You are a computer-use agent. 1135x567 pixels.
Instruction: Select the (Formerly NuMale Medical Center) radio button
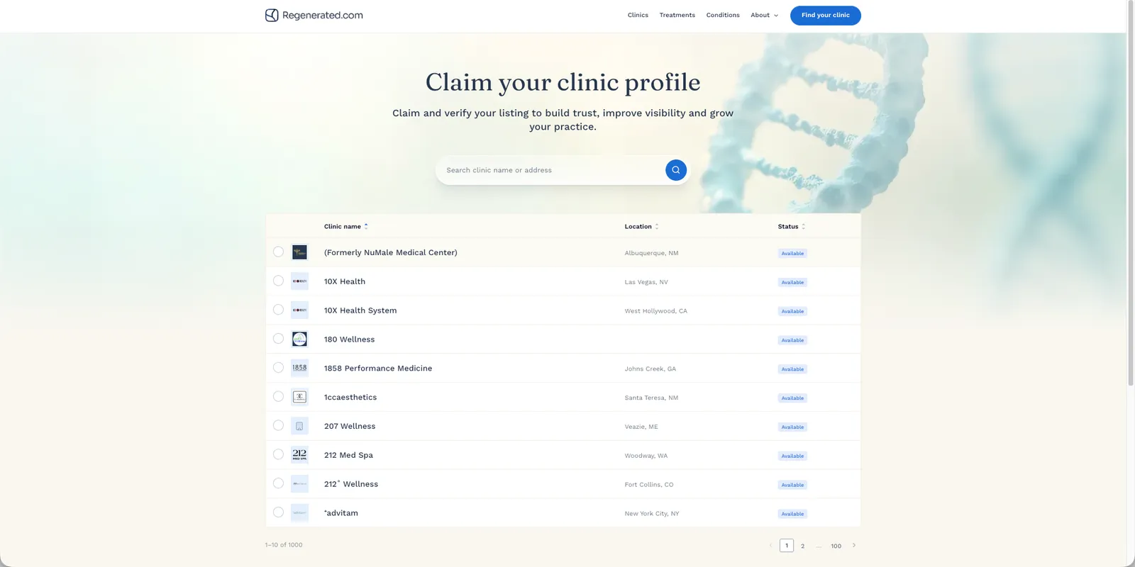tap(278, 252)
